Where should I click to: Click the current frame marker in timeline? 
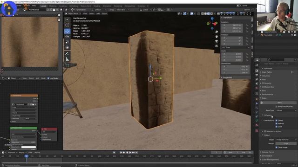[x=27, y=156]
